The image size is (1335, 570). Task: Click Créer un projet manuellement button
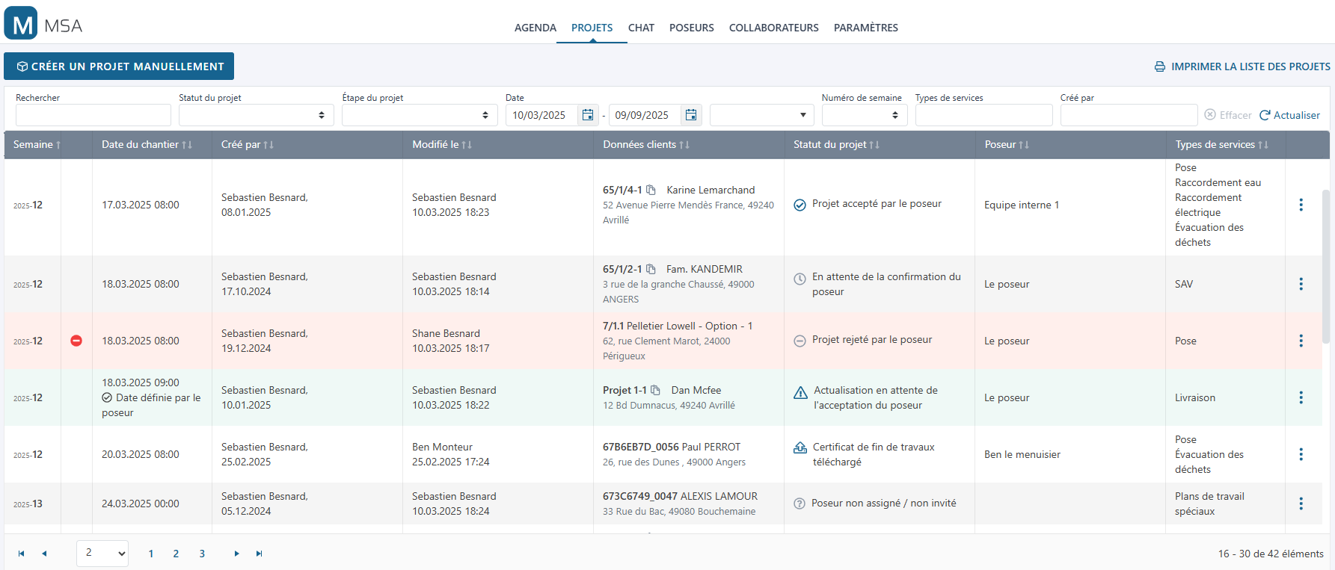(119, 66)
